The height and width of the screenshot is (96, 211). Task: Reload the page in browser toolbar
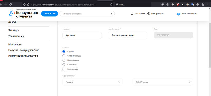click(x=11, y=4)
